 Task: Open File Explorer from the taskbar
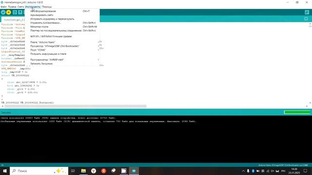(83, 171)
